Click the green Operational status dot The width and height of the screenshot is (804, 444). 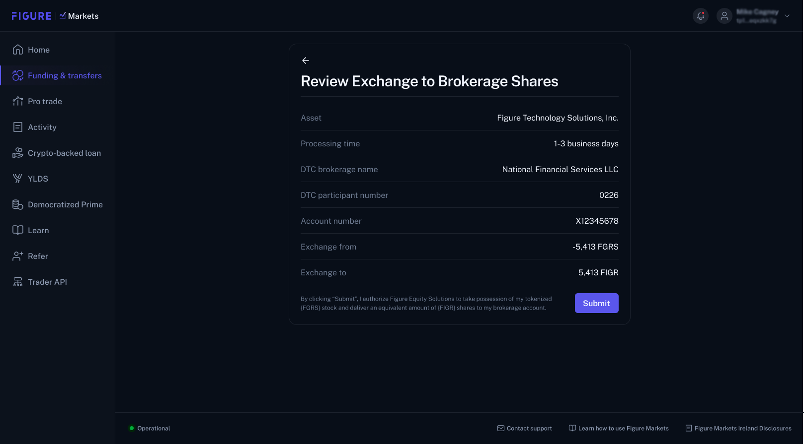tap(132, 428)
